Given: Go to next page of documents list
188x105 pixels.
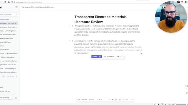Looking at the screenshot, I should click(x=16, y=76).
